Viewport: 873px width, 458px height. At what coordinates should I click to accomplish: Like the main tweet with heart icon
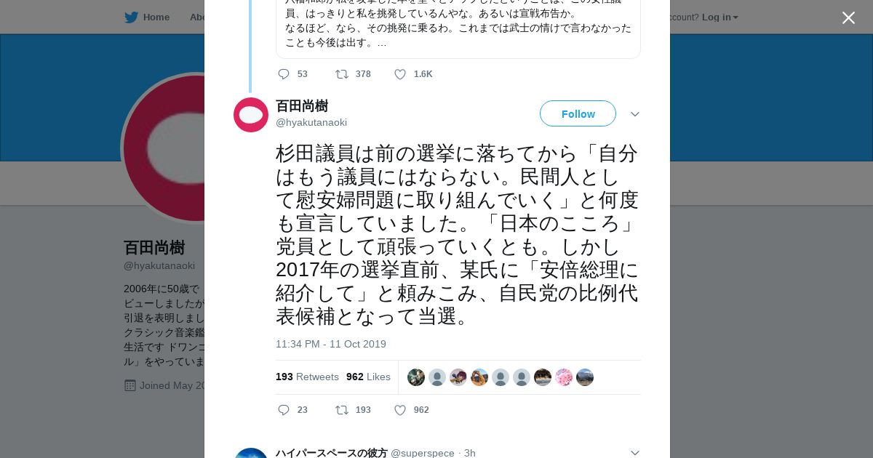400,410
